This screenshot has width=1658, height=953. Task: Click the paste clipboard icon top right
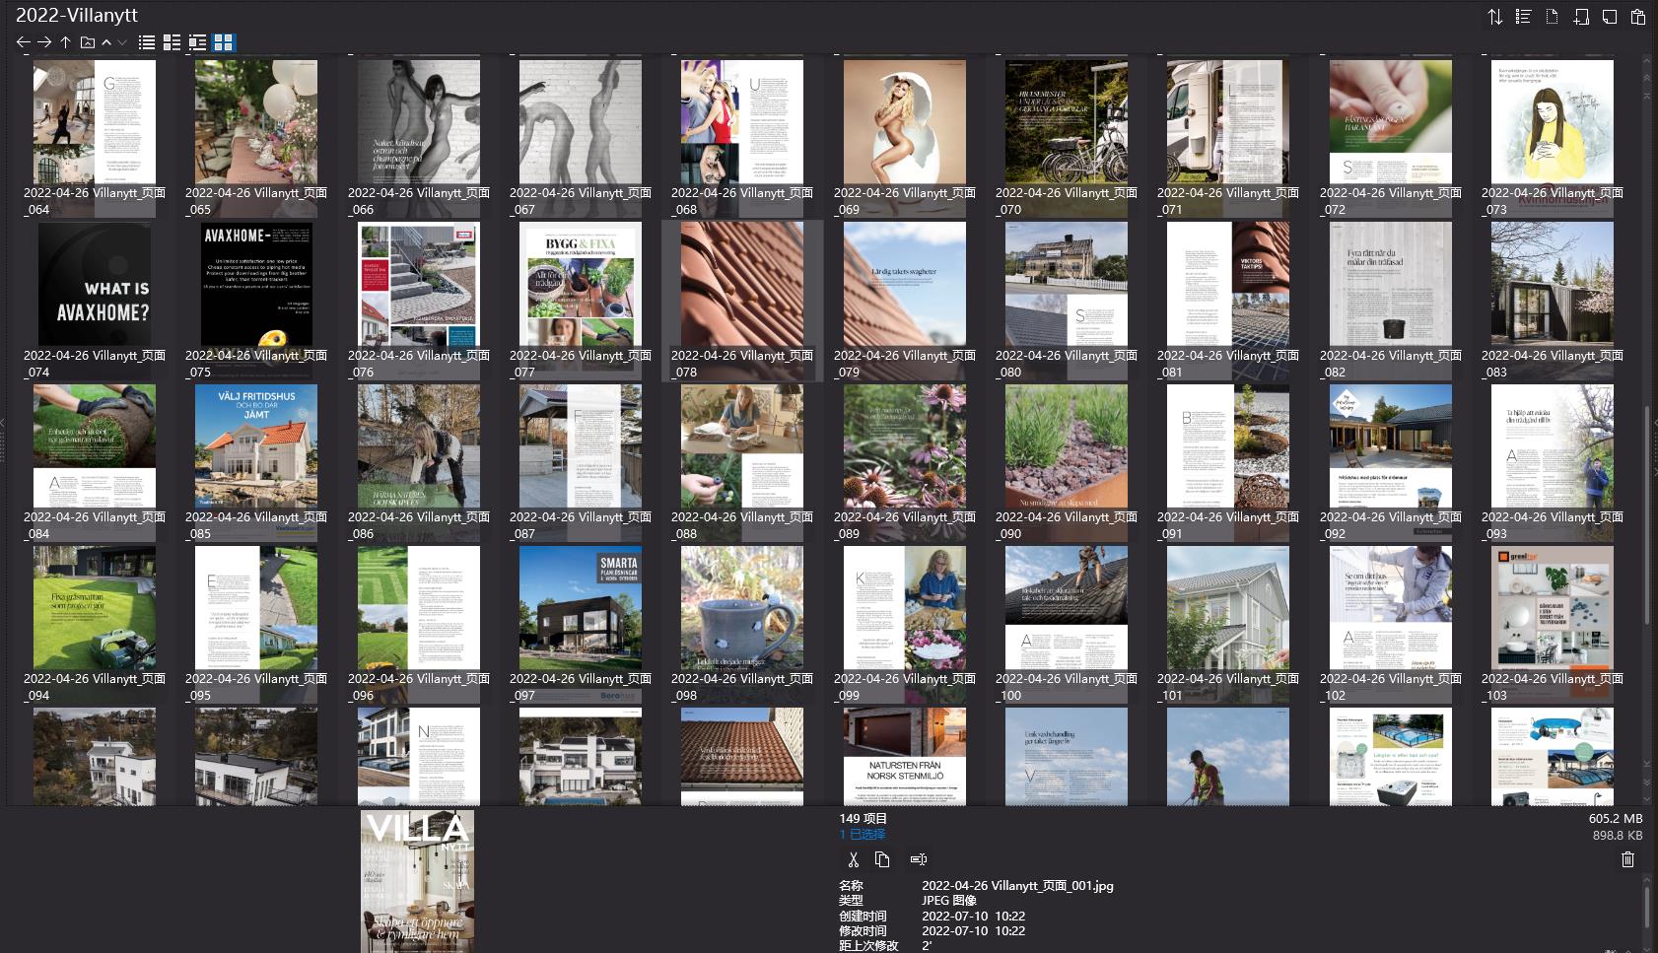[x=1637, y=17]
